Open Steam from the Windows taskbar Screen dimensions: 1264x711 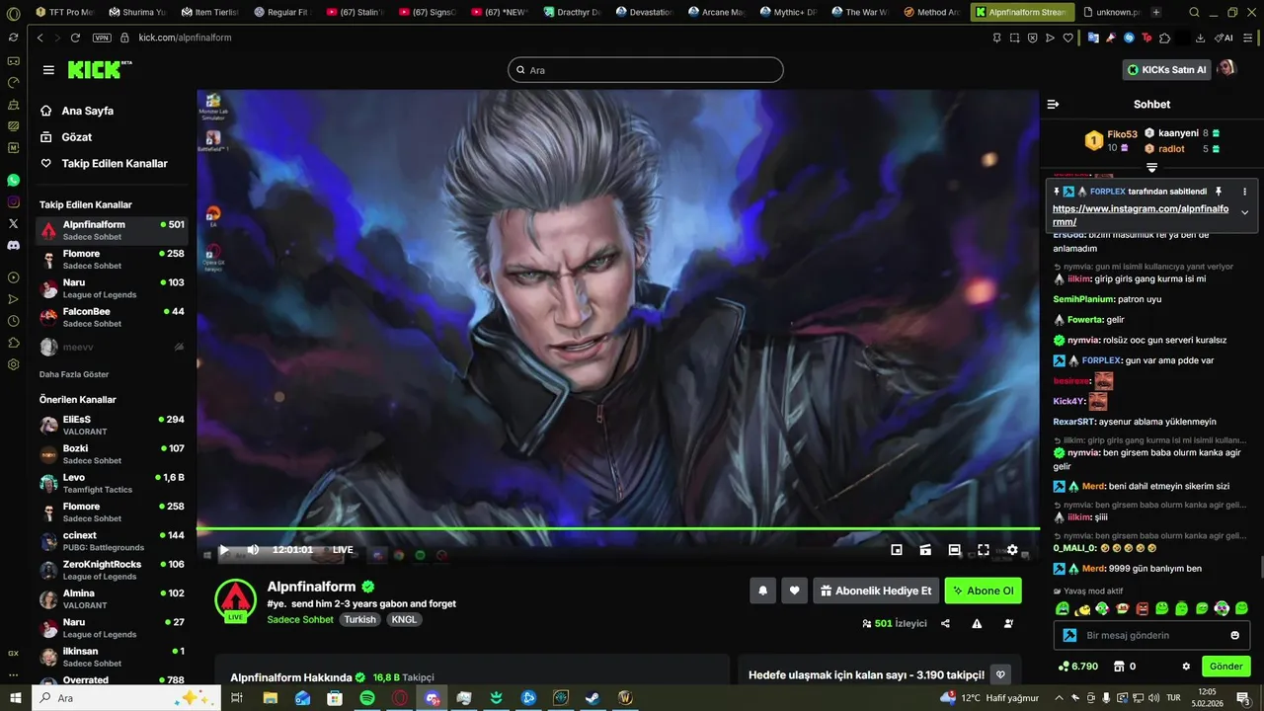pyautogui.click(x=592, y=697)
